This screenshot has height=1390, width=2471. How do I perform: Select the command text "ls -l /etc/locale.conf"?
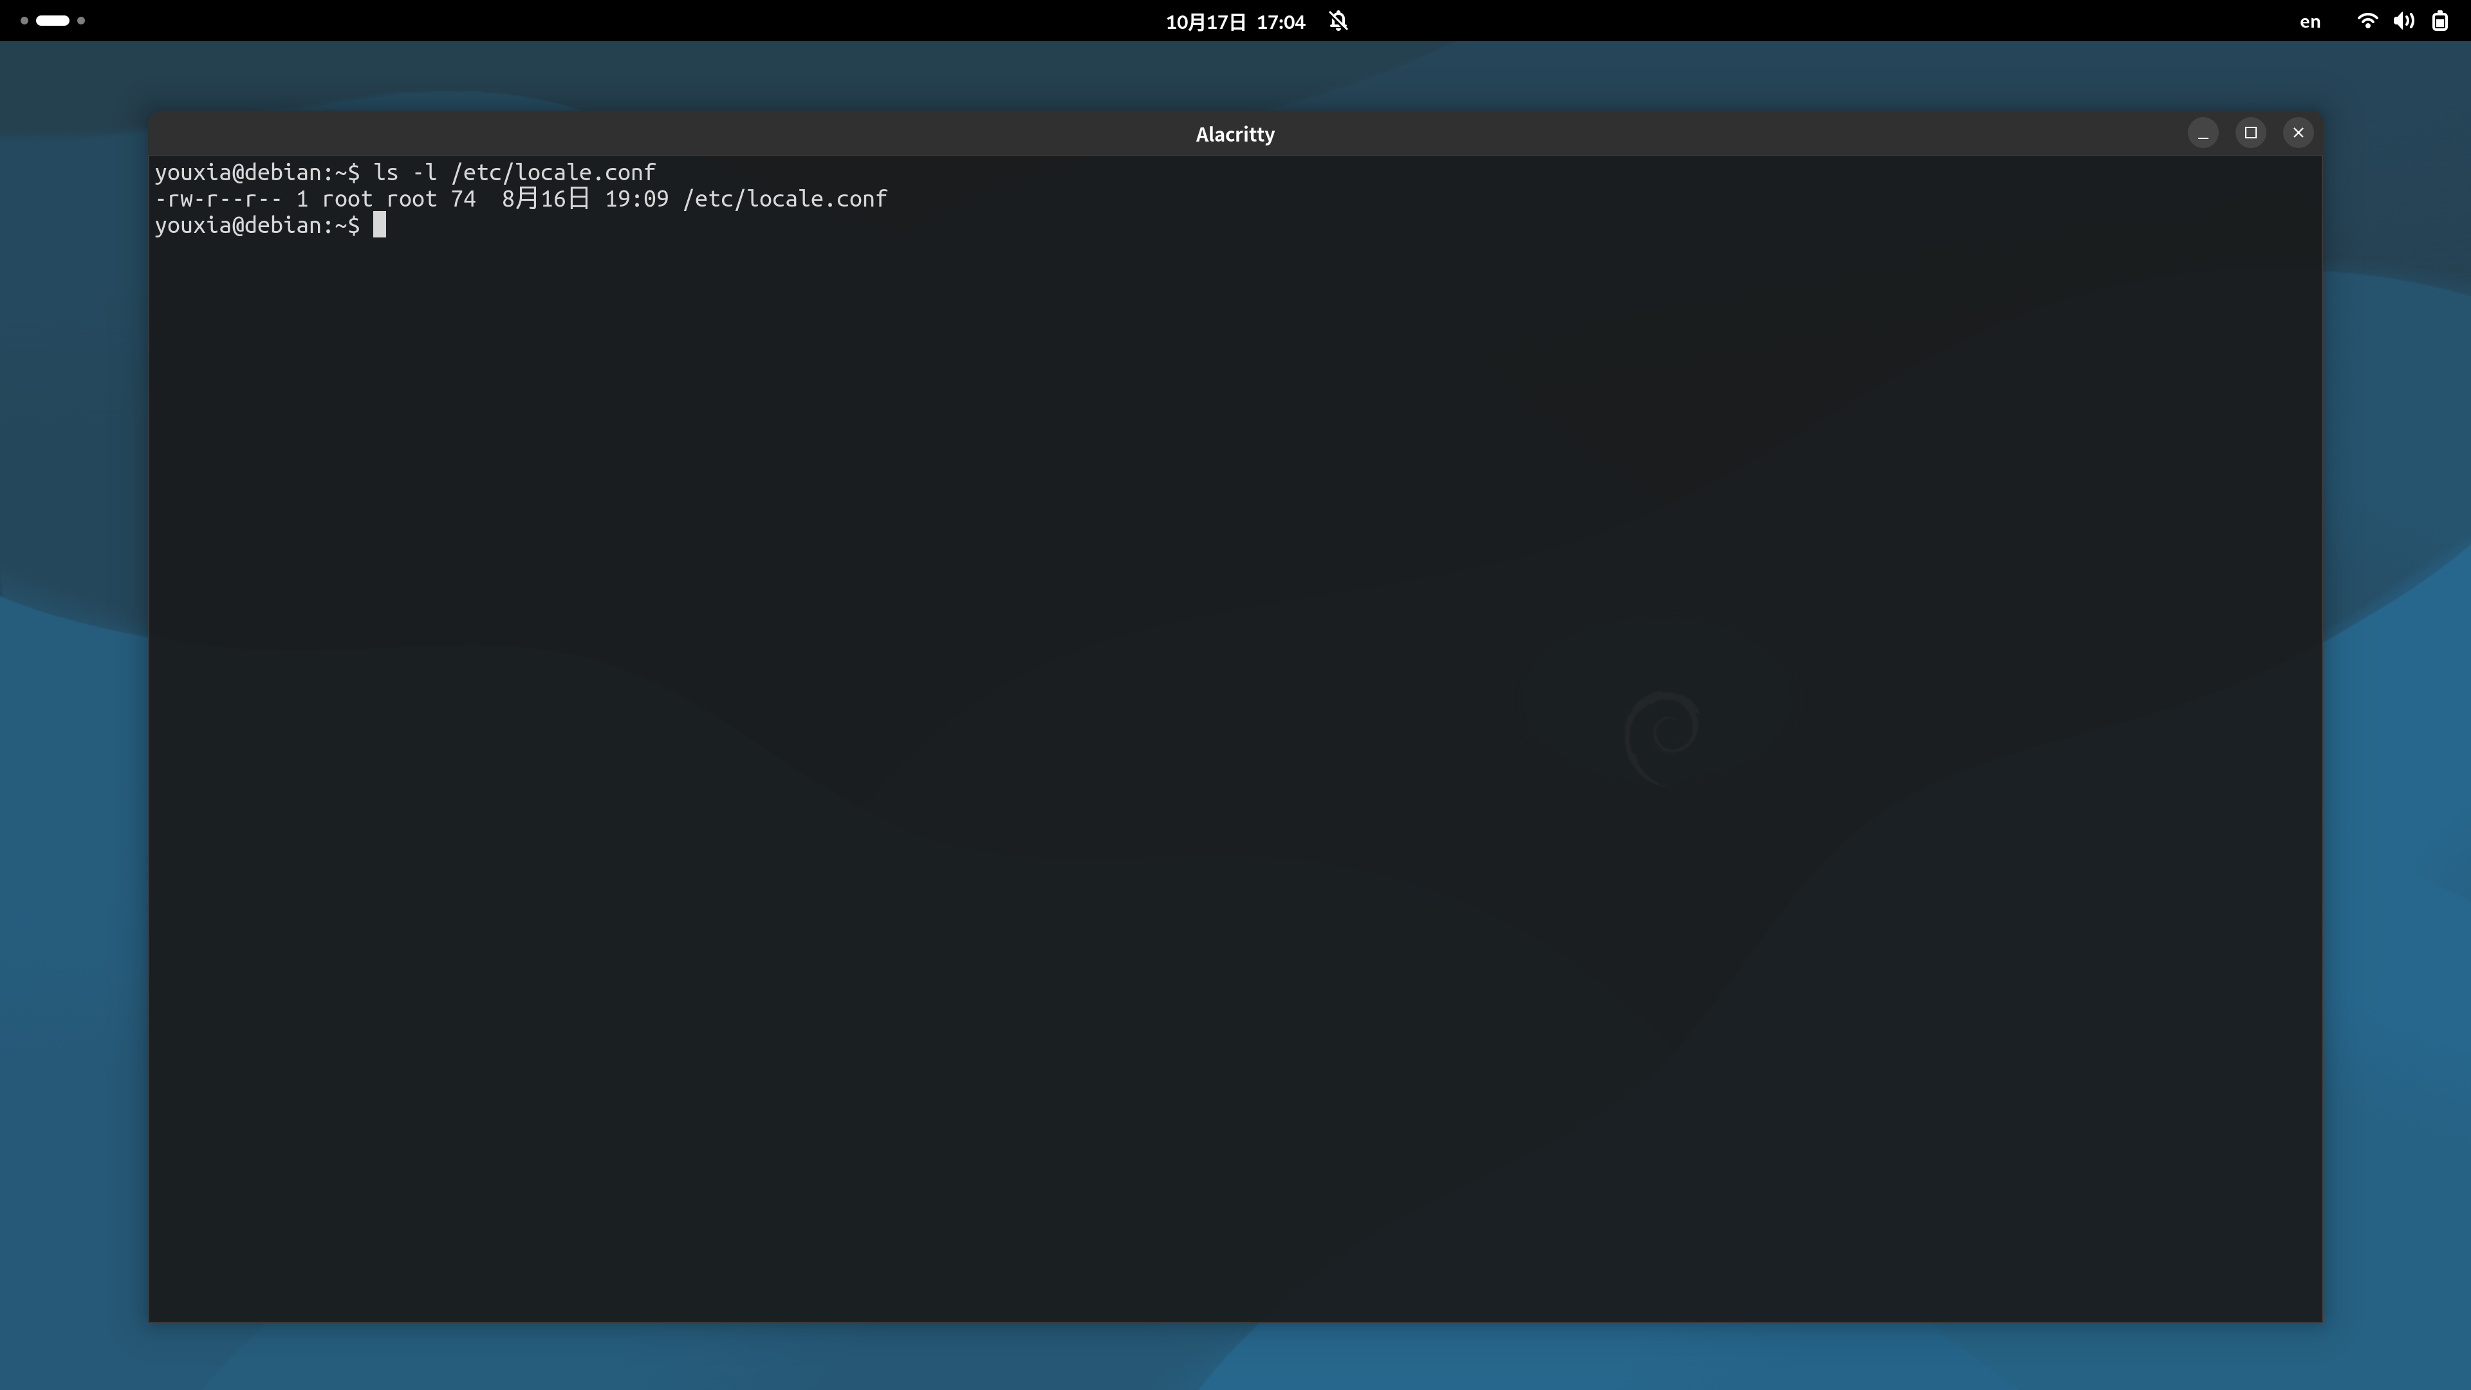[512, 172]
